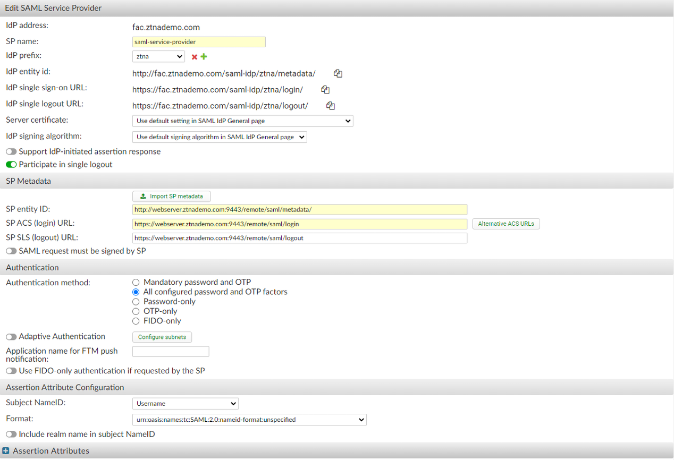This screenshot has height=460, width=674.
Task: Choose Mandatory password and OTP
Action: tap(136, 282)
